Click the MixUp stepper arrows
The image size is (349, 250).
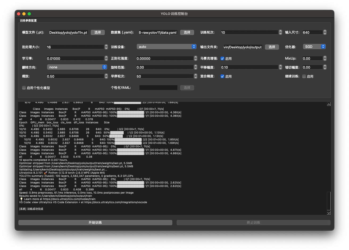(x=325, y=59)
